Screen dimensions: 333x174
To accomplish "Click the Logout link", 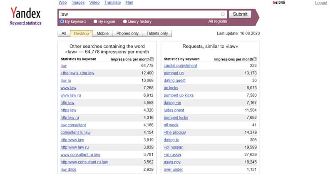I will [x=321, y=3].
